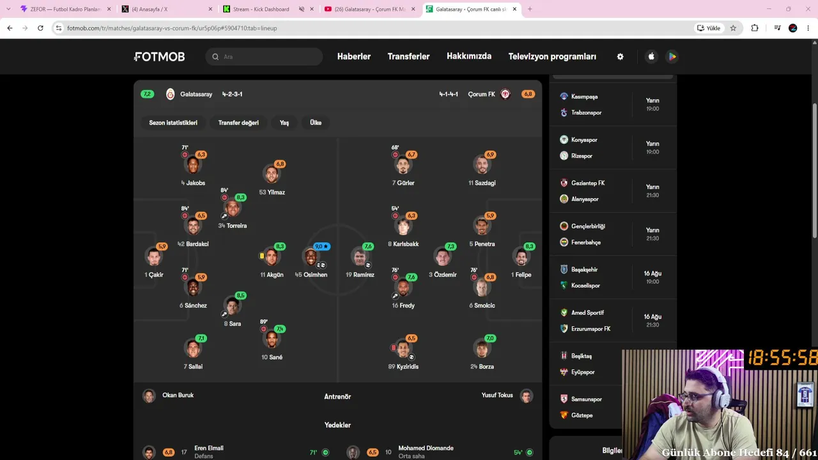Click the Fenerbahçe team logo
Viewport: 818px width, 460px height.
pos(564,242)
